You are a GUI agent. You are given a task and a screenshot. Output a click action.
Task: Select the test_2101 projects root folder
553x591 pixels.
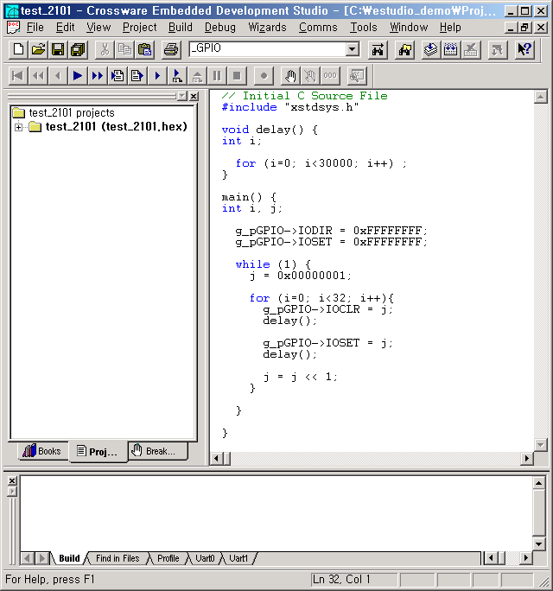pos(63,112)
